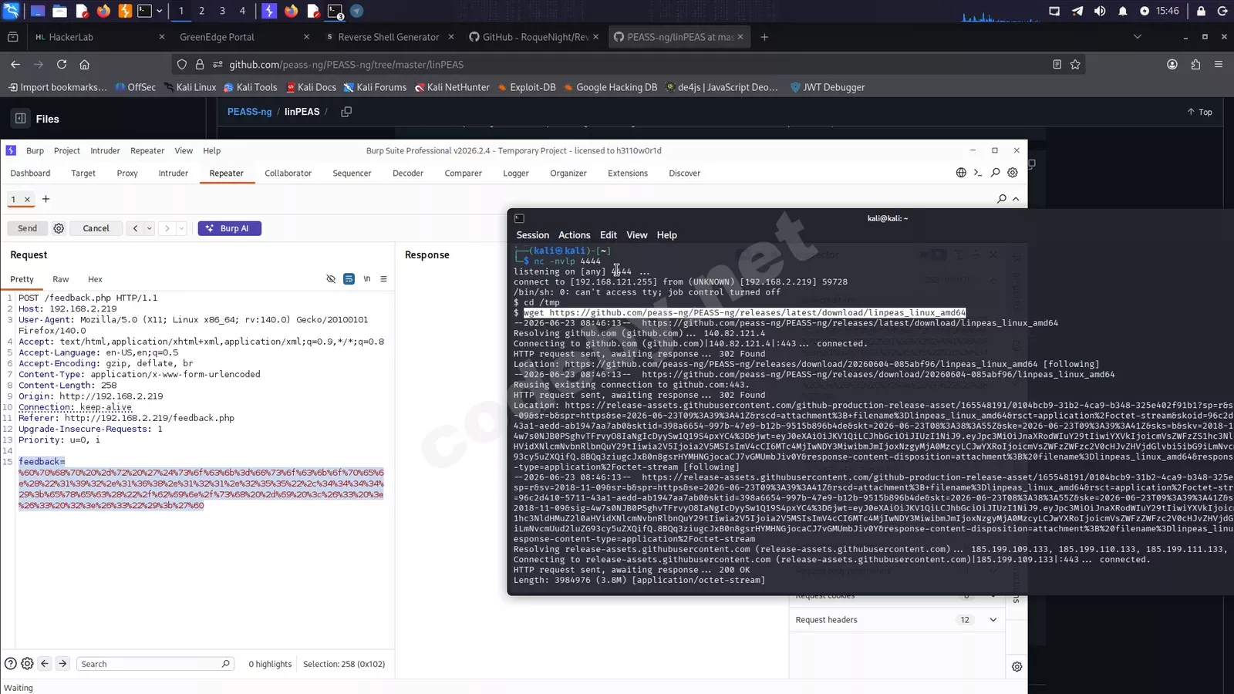The width and height of the screenshot is (1234, 694).
Task: Copy the linPEAS path on GitHub
Action: pyautogui.click(x=346, y=112)
